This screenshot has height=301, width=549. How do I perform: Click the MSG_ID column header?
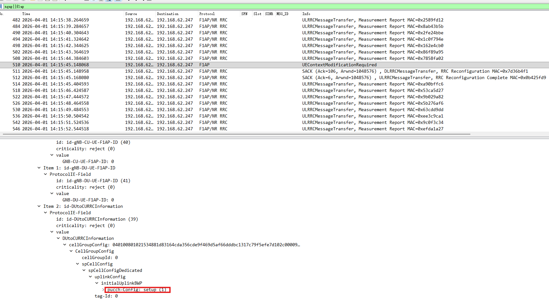pos(282,14)
